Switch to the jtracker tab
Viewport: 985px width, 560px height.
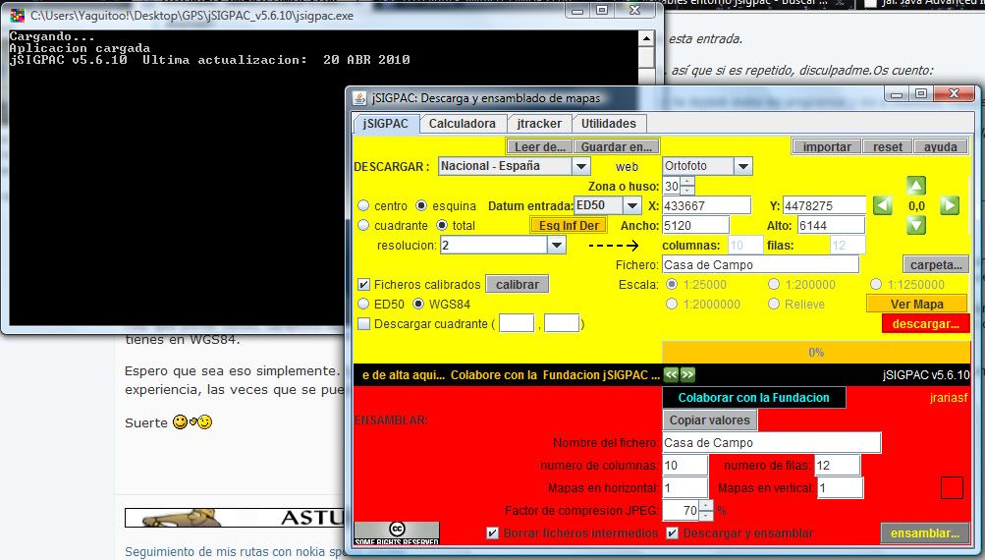539,123
